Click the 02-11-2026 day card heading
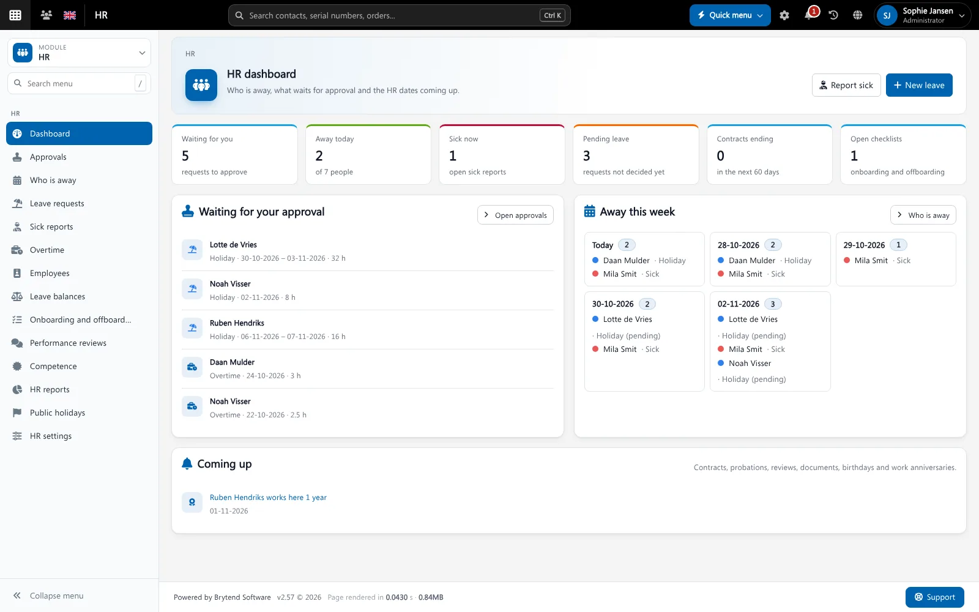Image resolution: width=979 pixels, height=612 pixels. pyautogui.click(x=739, y=304)
